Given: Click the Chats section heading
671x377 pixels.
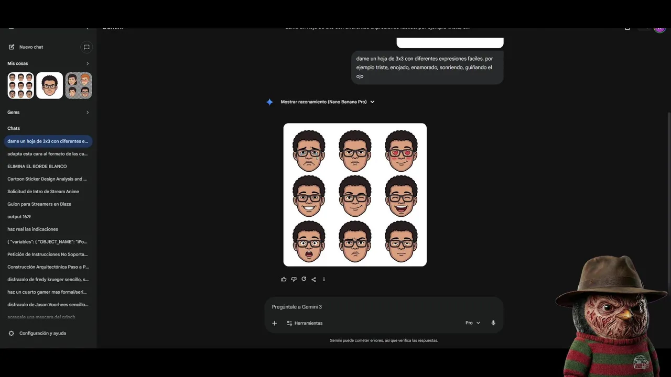Looking at the screenshot, I should pos(14,128).
